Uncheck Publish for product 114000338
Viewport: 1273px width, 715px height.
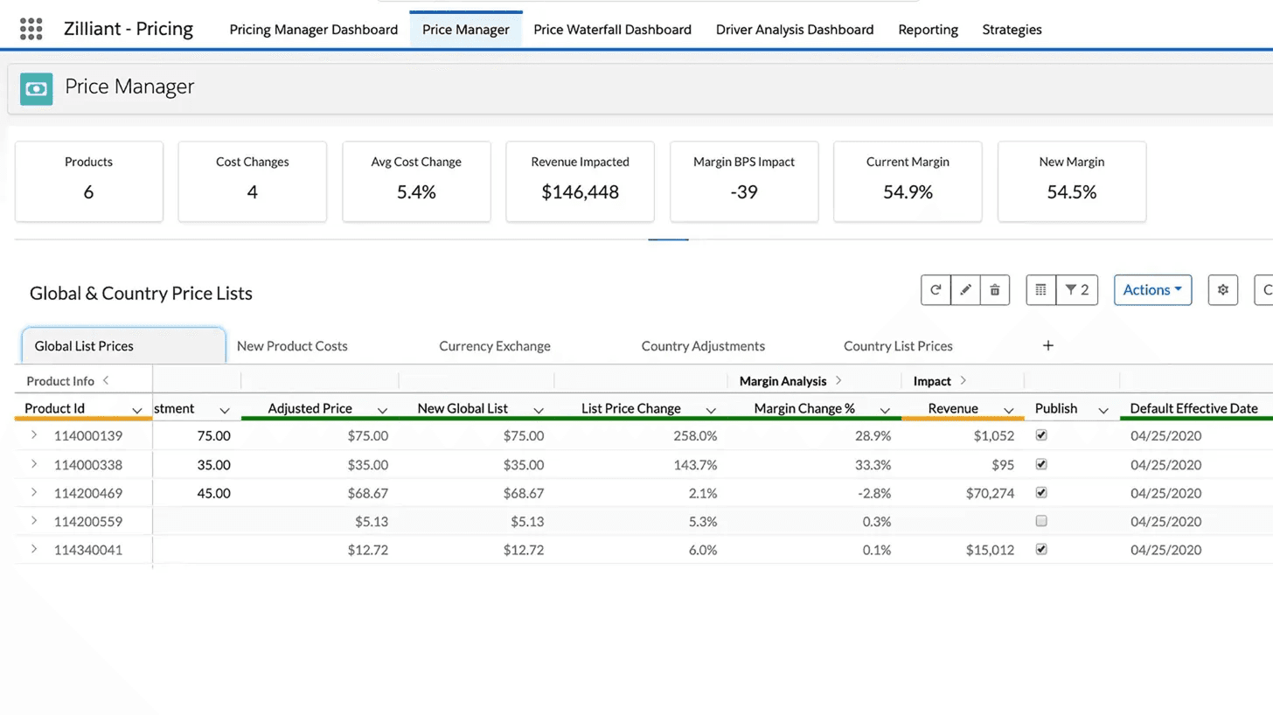pyautogui.click(x=1041, y=464)
